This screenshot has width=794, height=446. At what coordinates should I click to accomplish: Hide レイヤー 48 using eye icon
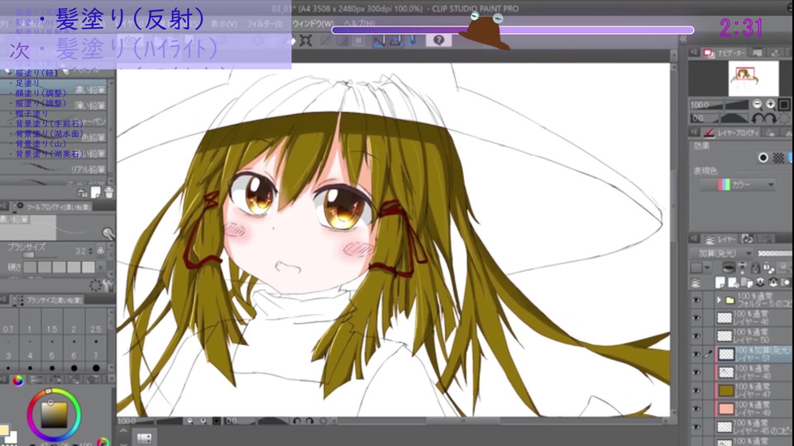(x=696, y=372)
